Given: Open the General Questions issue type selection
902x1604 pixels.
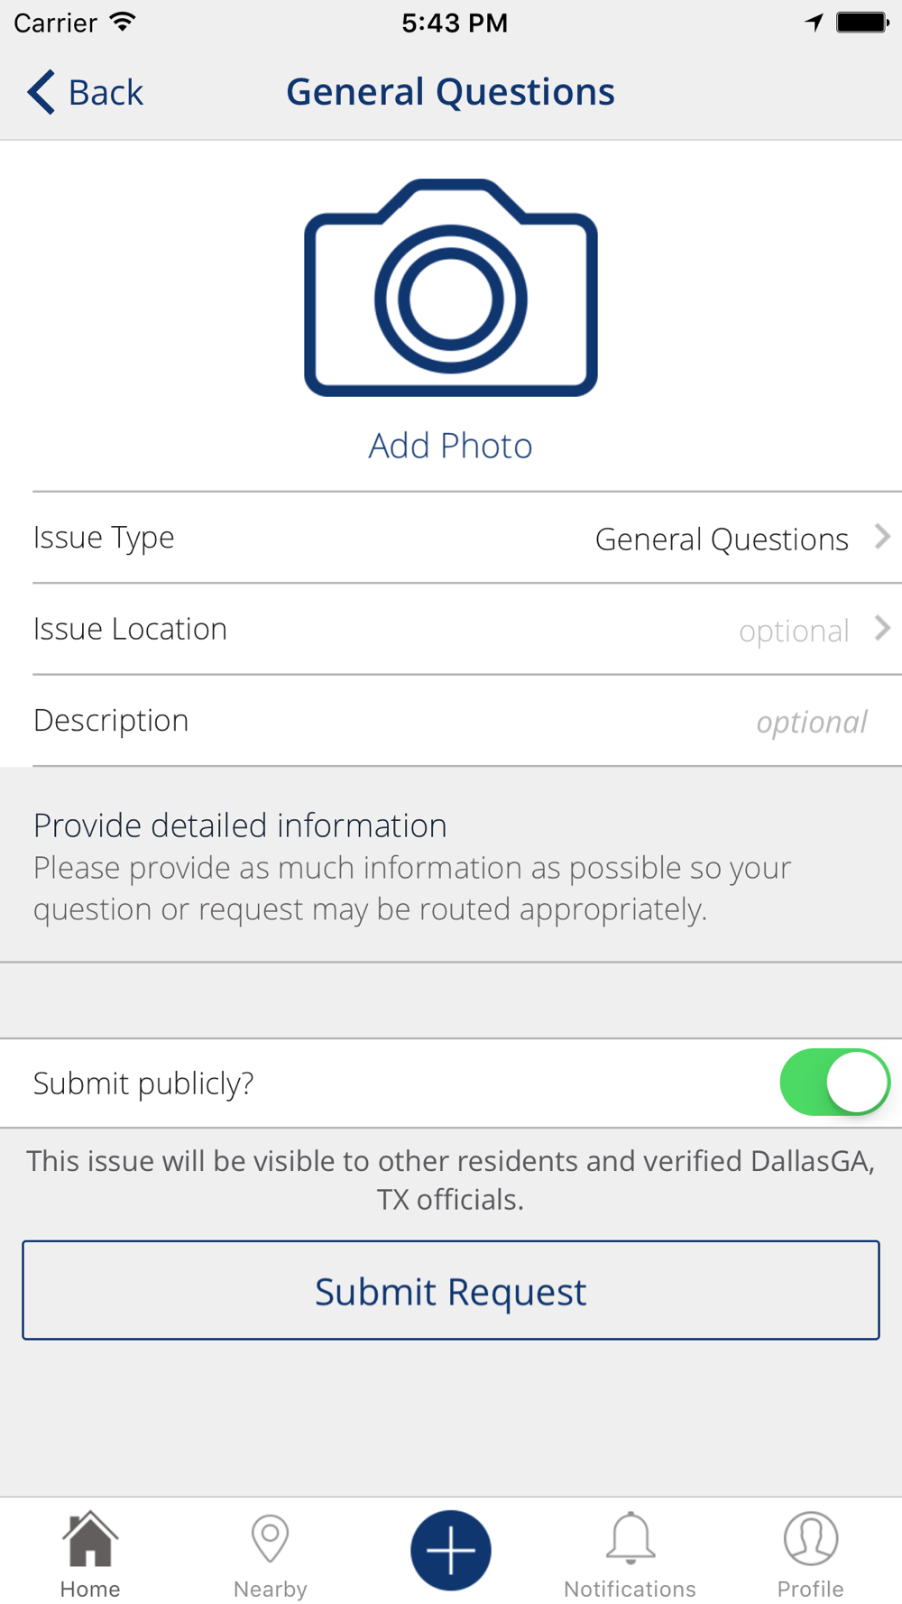Looking at the screenshot, I should (x=722, y=539).
